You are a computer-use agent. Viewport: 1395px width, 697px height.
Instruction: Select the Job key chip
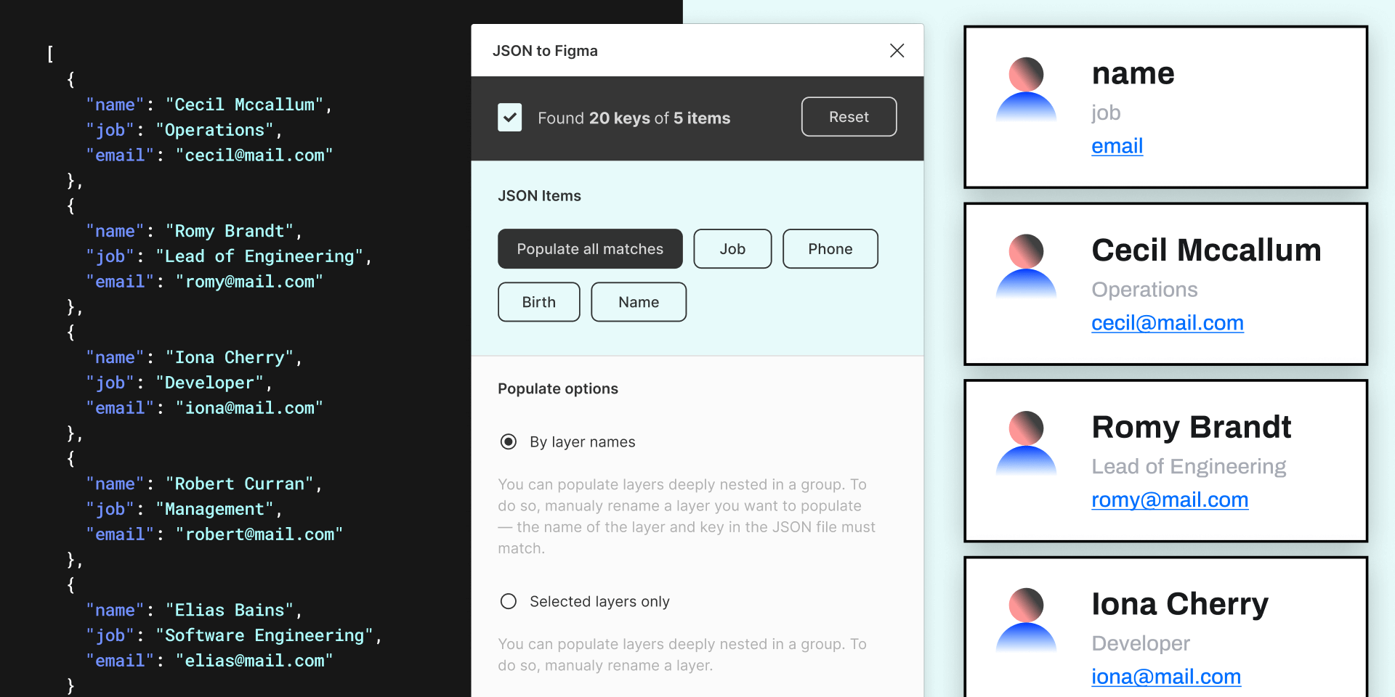click(732, 248)
